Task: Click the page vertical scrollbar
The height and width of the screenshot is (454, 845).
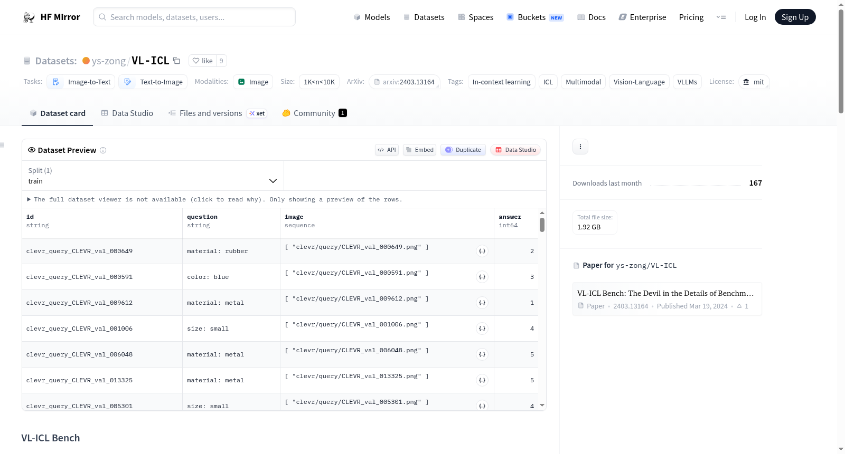Action: point(841,61)
